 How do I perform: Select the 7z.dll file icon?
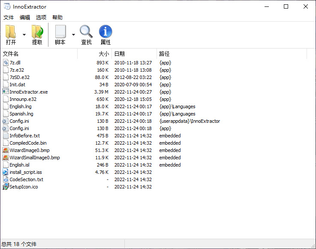pyautogui.click(x=6, y=63)
